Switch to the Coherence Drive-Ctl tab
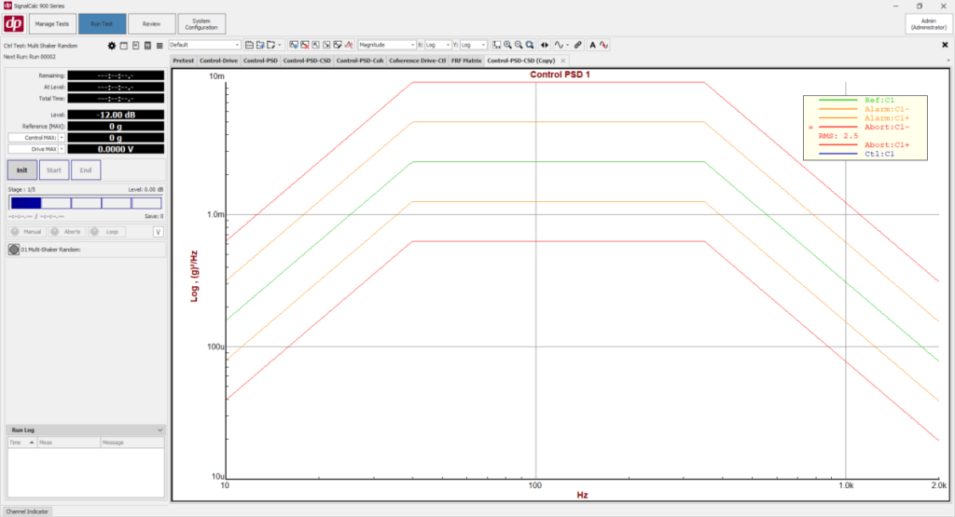The width and height of the screenshot is (955, 517). 417,61
